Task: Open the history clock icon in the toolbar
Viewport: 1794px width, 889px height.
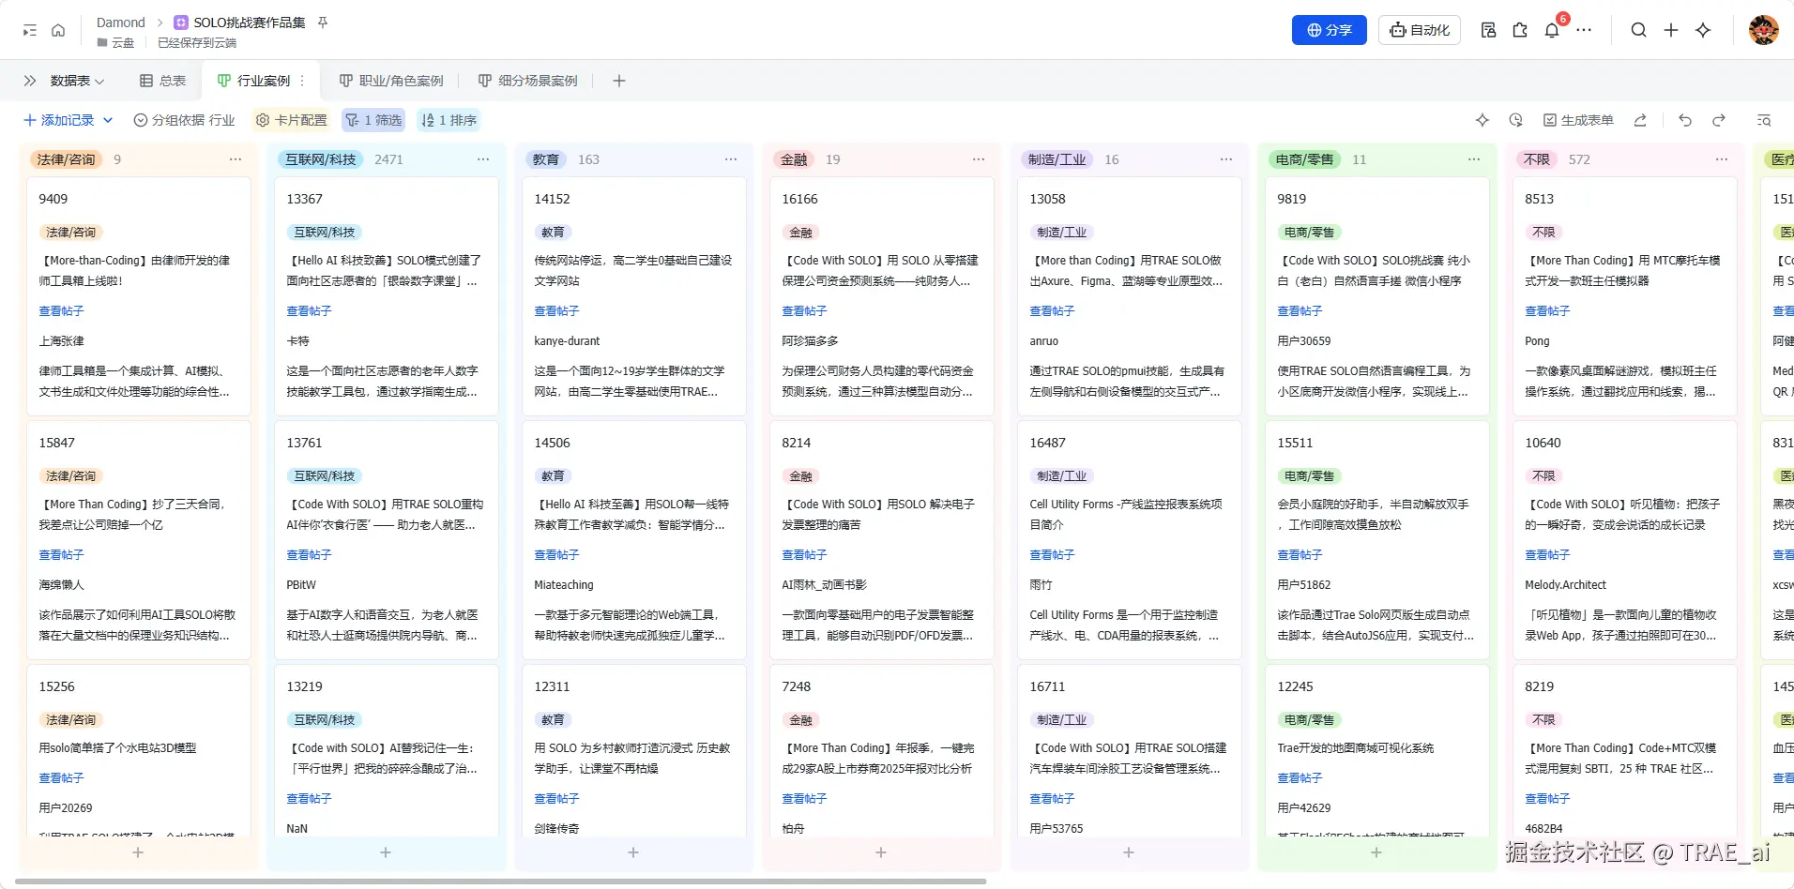Action: [x=1515, y=120]
